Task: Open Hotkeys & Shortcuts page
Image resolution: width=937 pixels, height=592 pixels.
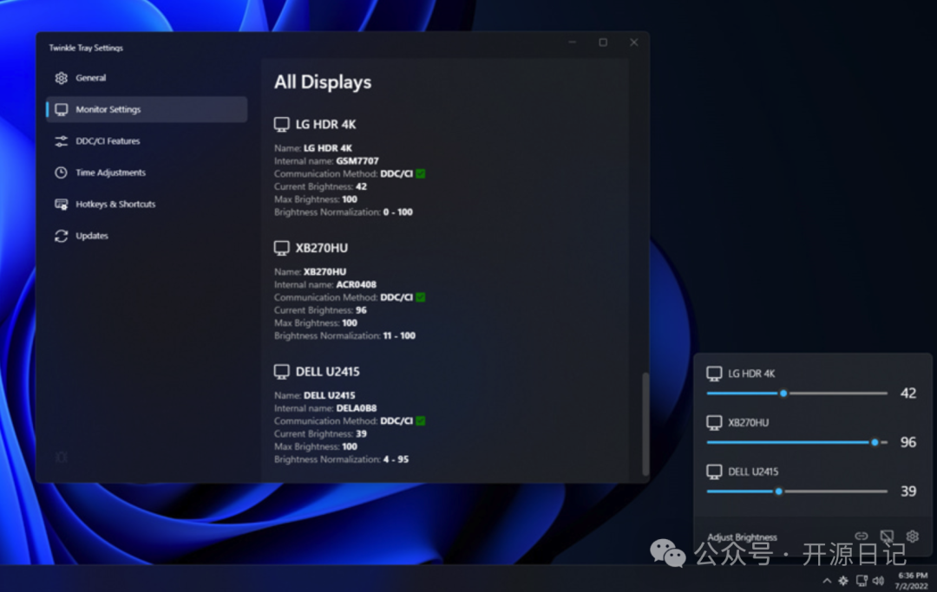Action: 115,205
